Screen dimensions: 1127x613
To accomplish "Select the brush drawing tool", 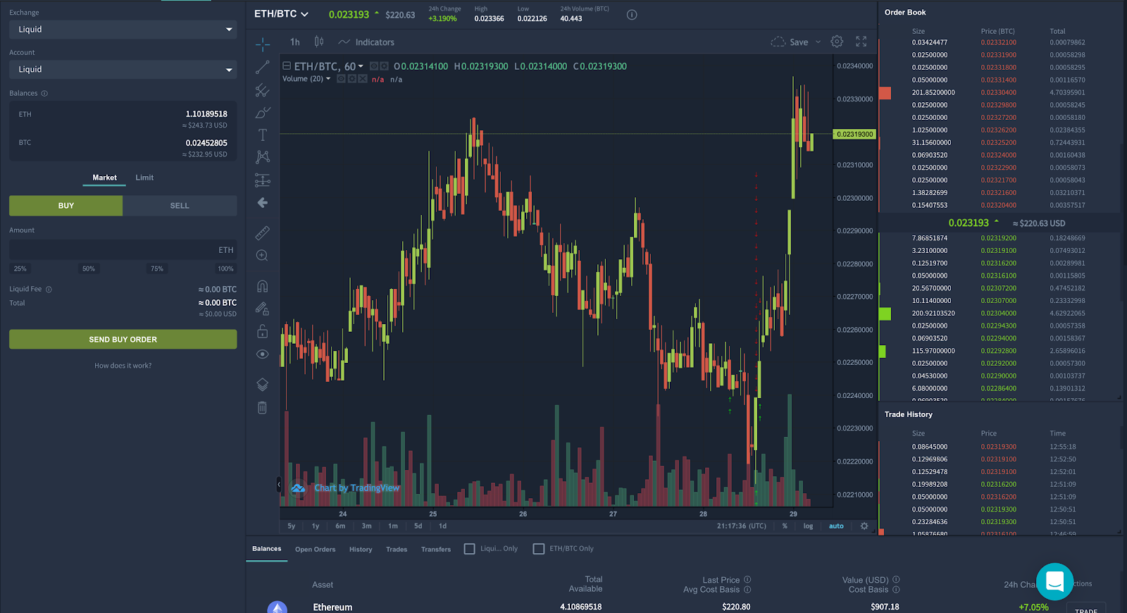I will (263, 113).
